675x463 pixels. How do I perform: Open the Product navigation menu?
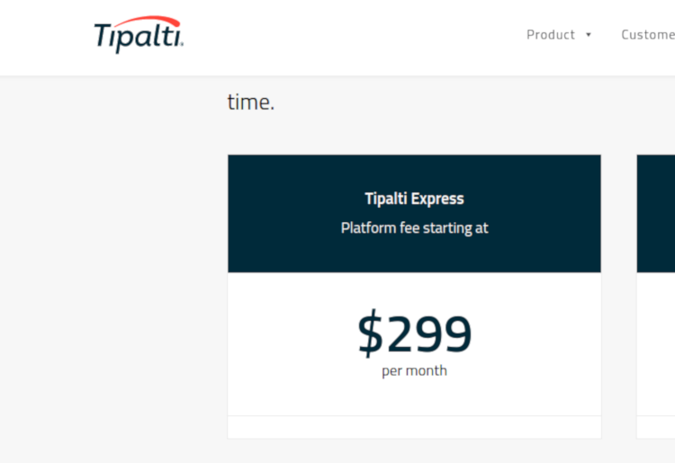tap(550, 35)
